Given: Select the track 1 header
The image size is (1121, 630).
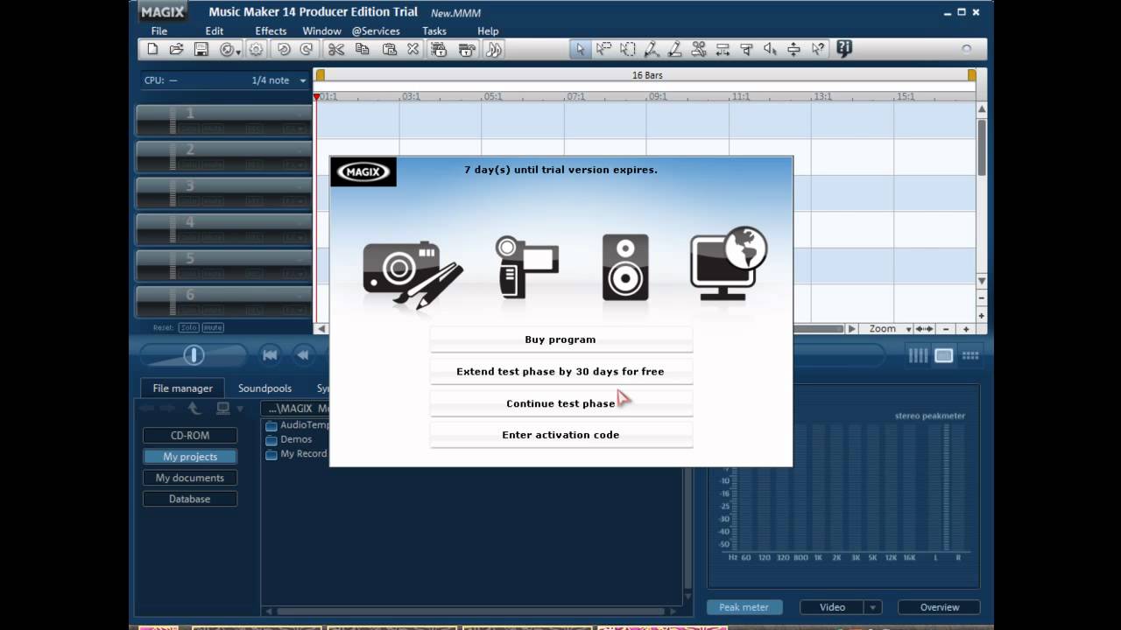Looking at the screenshot, I should tap(223, 120).
